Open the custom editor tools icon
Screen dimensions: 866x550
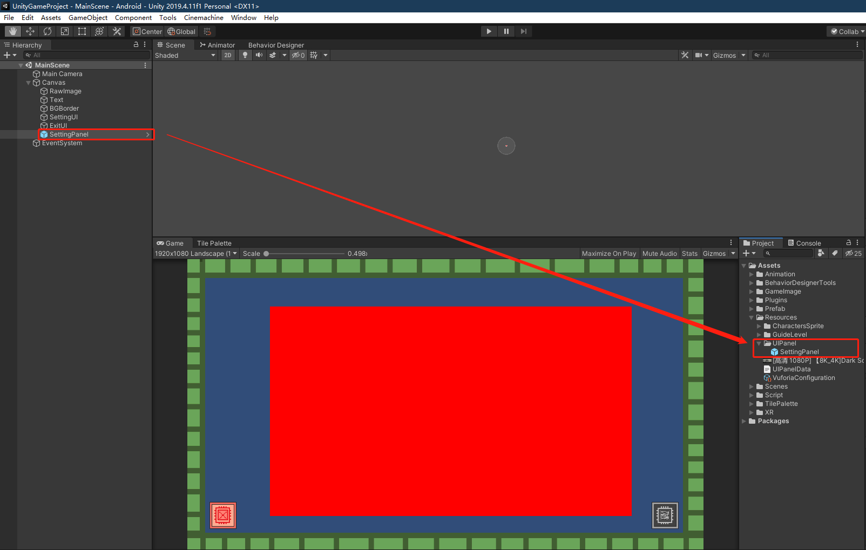click(117, 31)
